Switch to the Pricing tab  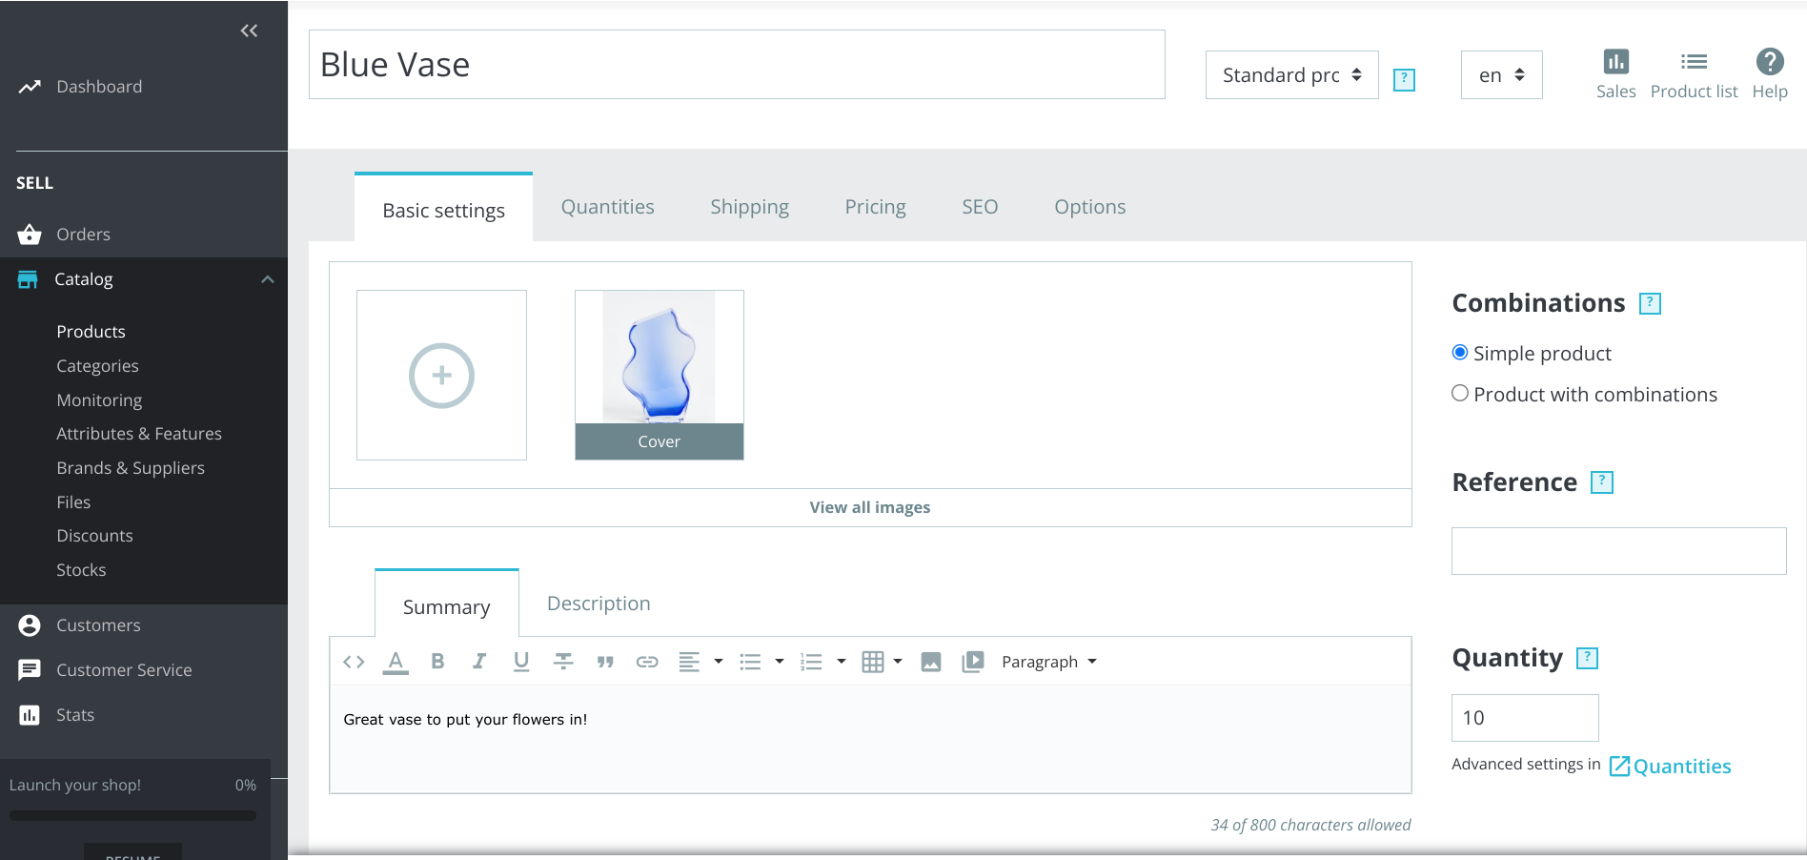tap(875, 207)
